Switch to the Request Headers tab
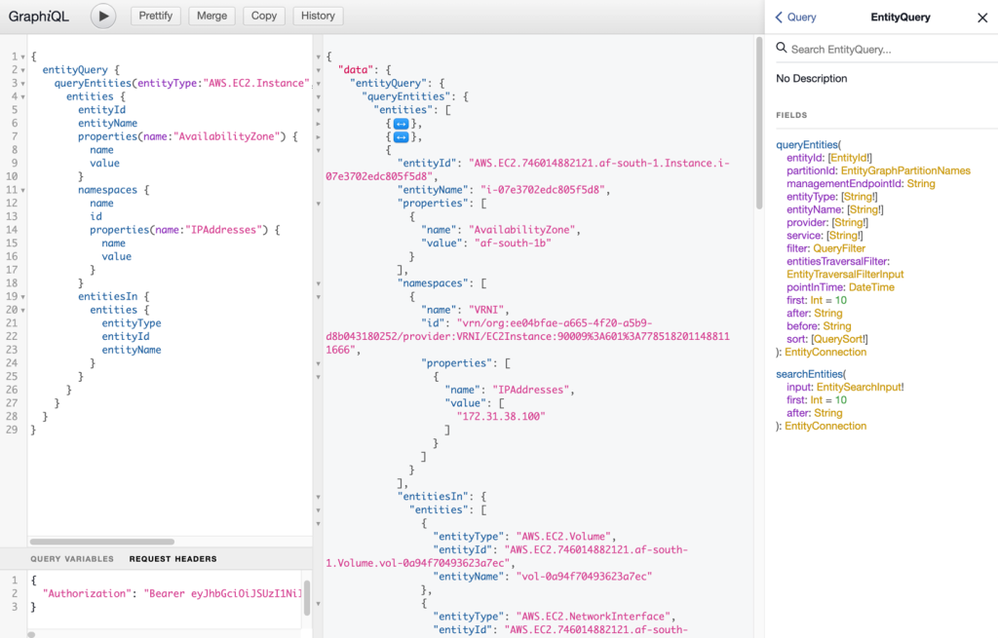Screen dimensions: 998x638 click(173, 559)
